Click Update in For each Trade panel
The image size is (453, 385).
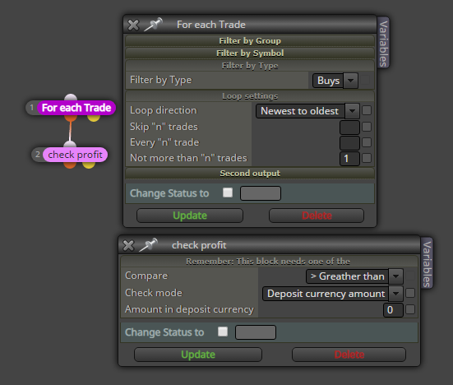point(190,216)
